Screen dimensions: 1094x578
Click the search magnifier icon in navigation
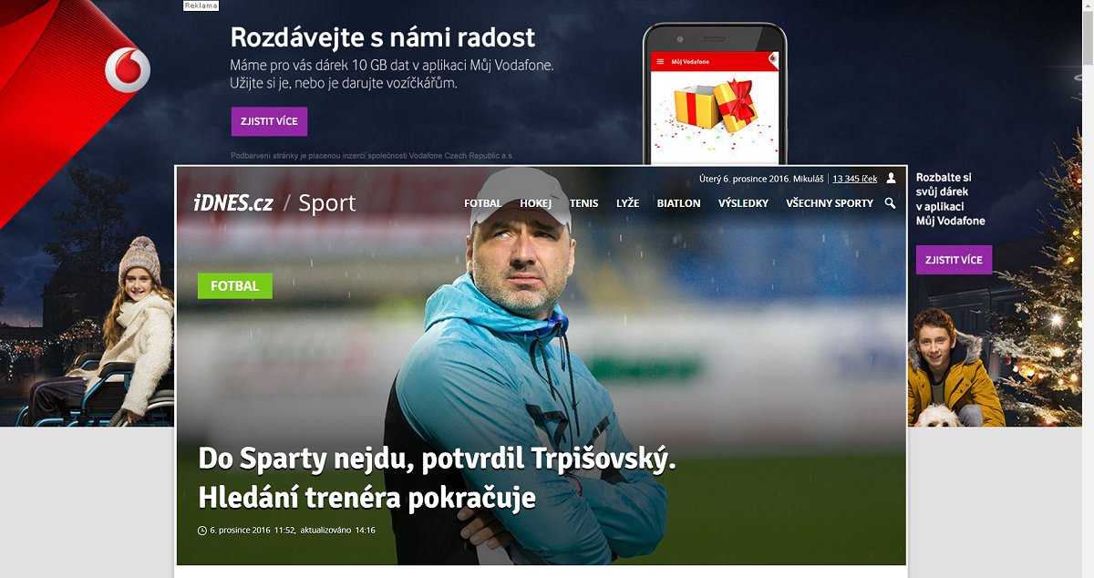tap(890, 203)
